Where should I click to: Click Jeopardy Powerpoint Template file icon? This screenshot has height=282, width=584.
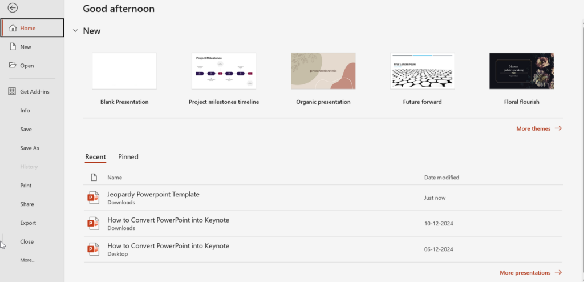pos(93,198)
